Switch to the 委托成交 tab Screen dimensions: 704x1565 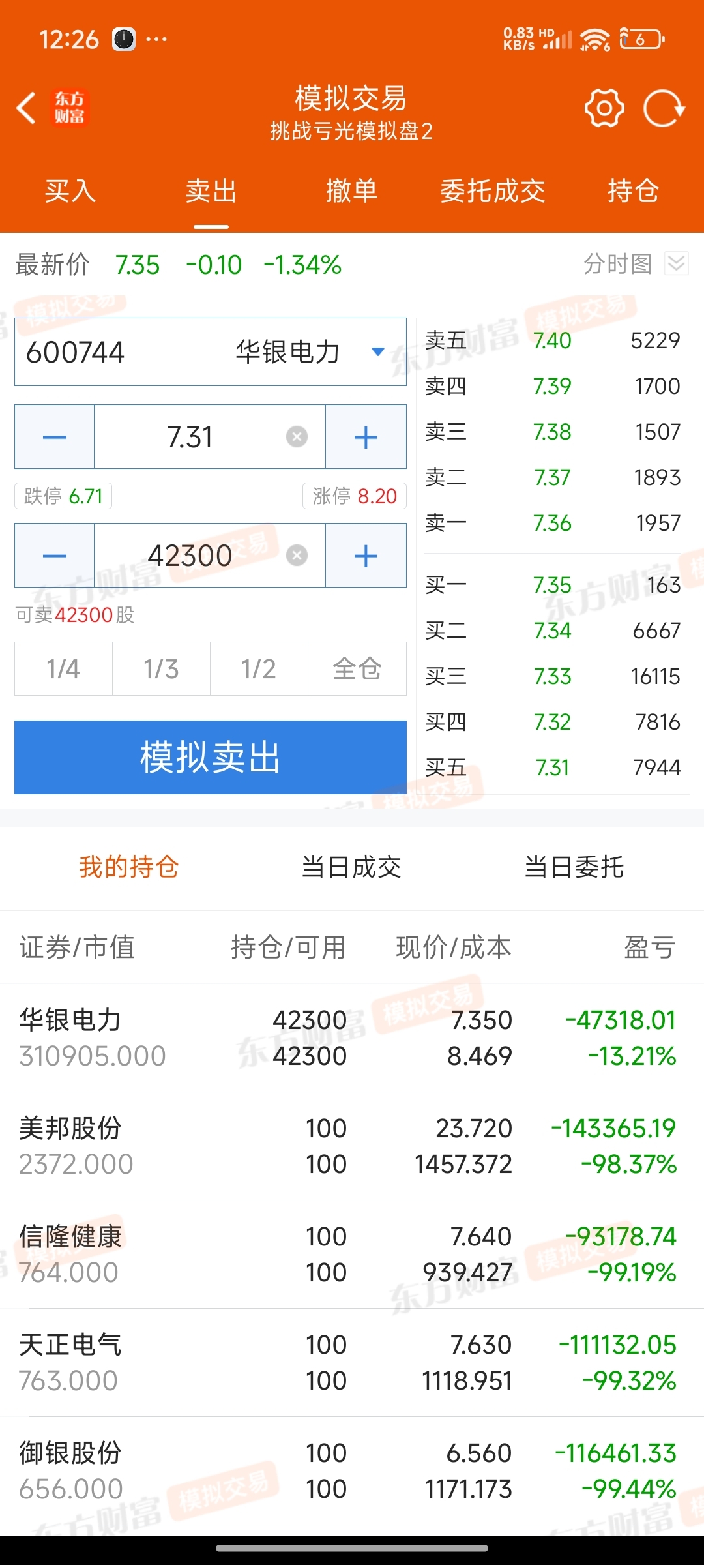(493, 191)
